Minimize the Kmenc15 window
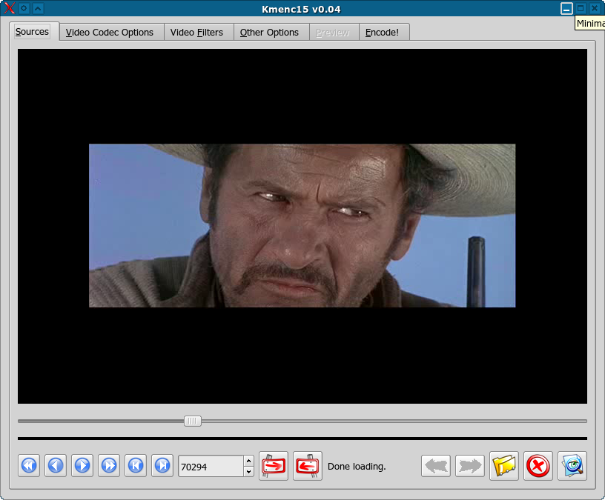This screenshot has width=605, height=500. (x=566, y=8)
